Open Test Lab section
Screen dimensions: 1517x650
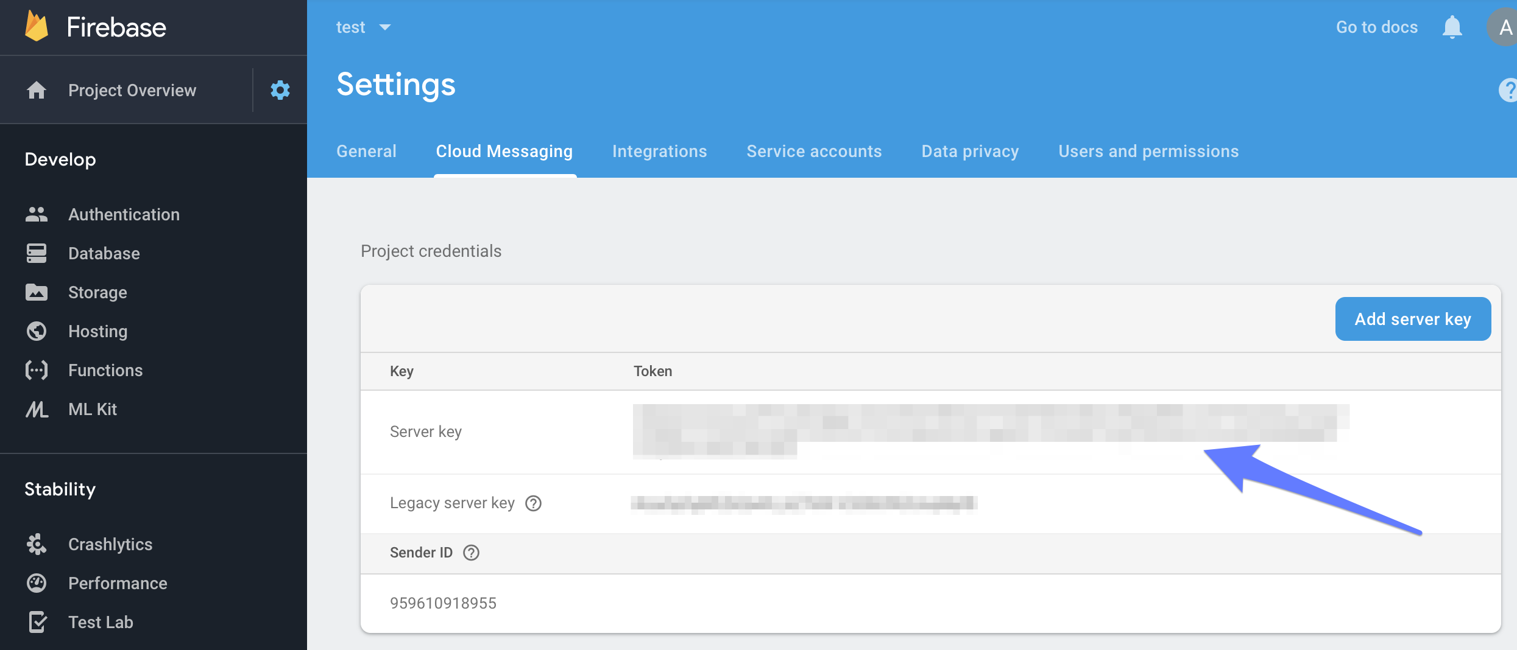[101, 622]
